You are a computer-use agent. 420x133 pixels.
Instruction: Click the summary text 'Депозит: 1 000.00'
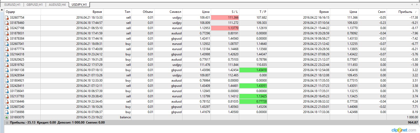[x=71, y=123]
